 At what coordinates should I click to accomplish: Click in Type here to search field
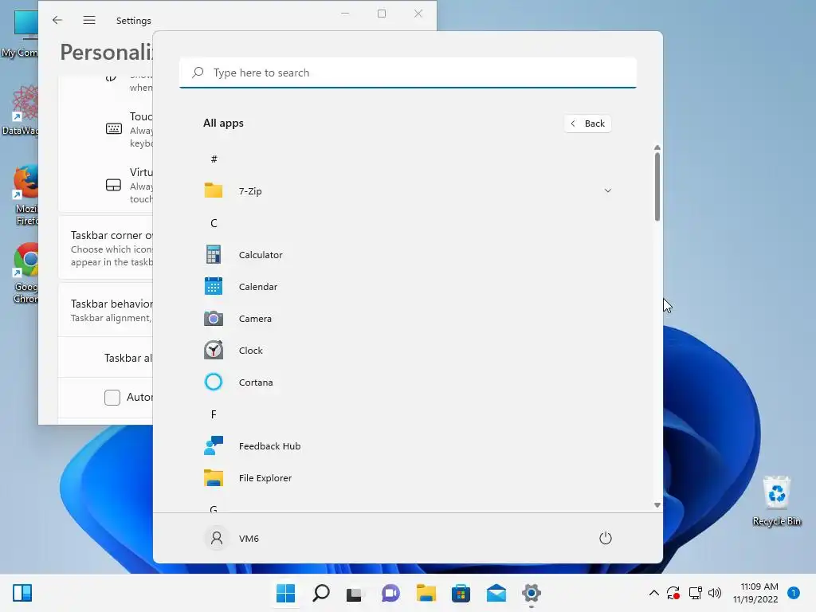[x=407, y=73]
